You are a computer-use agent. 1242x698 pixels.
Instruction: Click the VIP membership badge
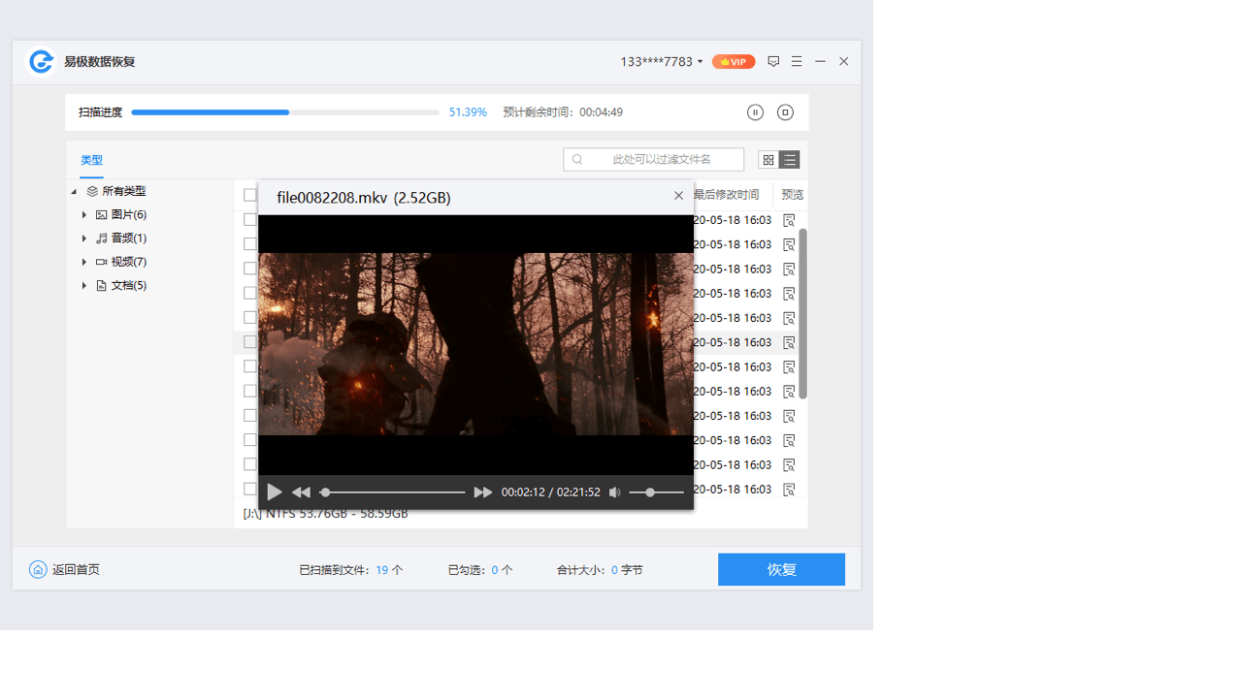[733, 61]
